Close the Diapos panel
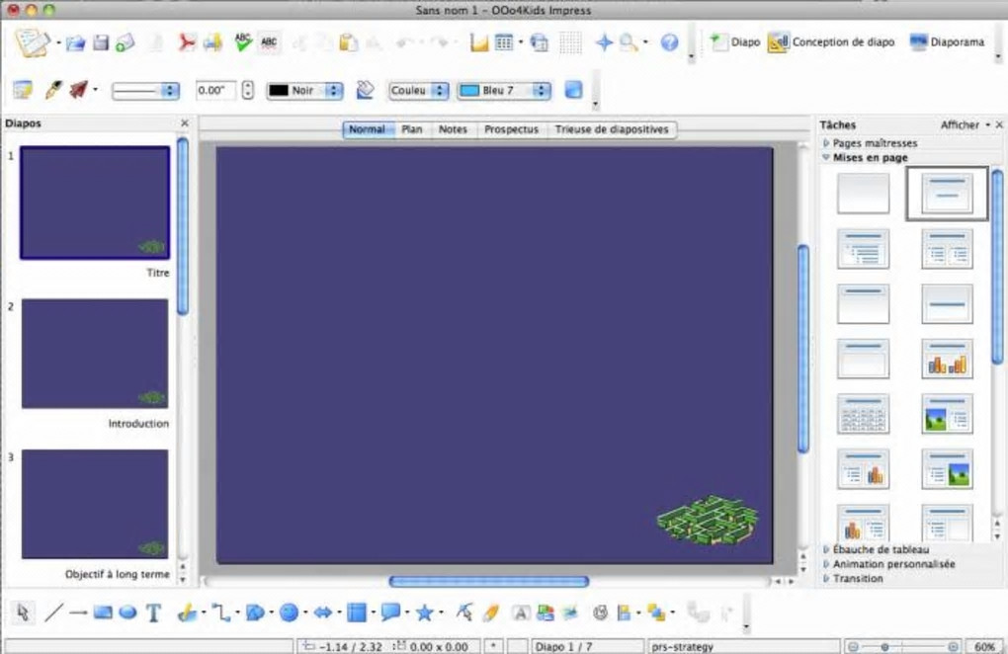The width and height of the screenshot is (1008, 654). (x=185, y=123)
